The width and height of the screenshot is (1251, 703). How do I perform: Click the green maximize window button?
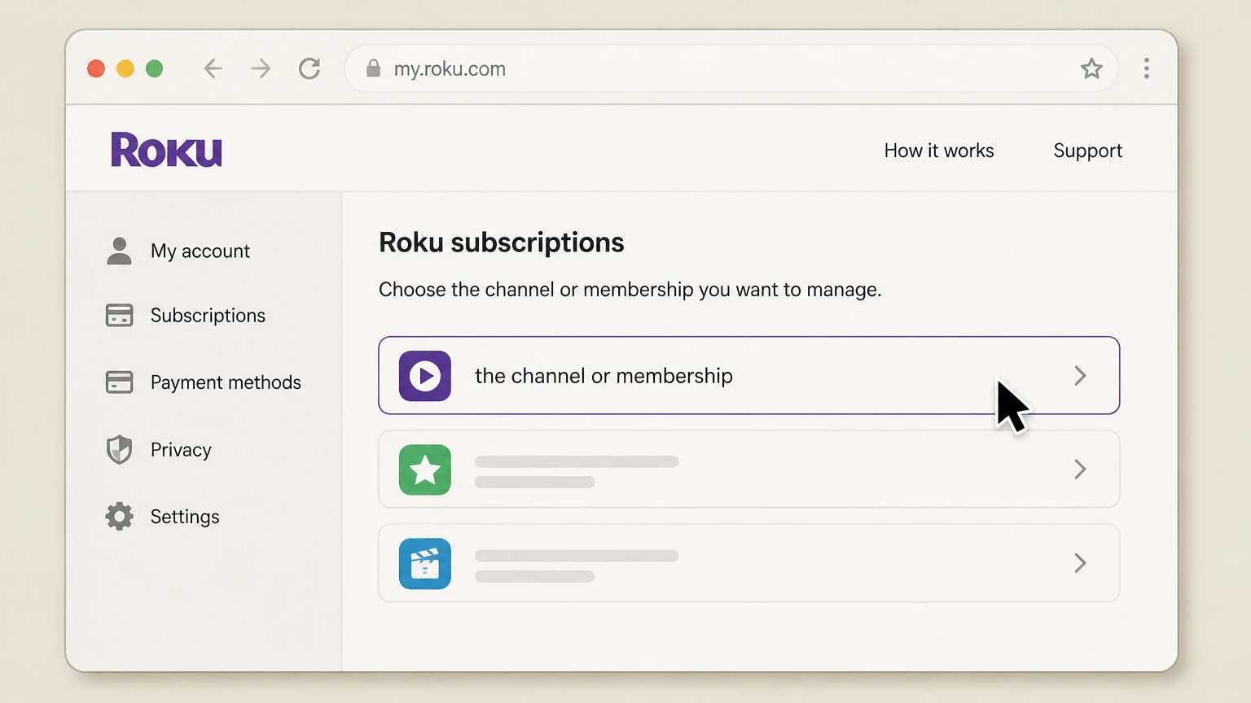click(x=154, y=68)
